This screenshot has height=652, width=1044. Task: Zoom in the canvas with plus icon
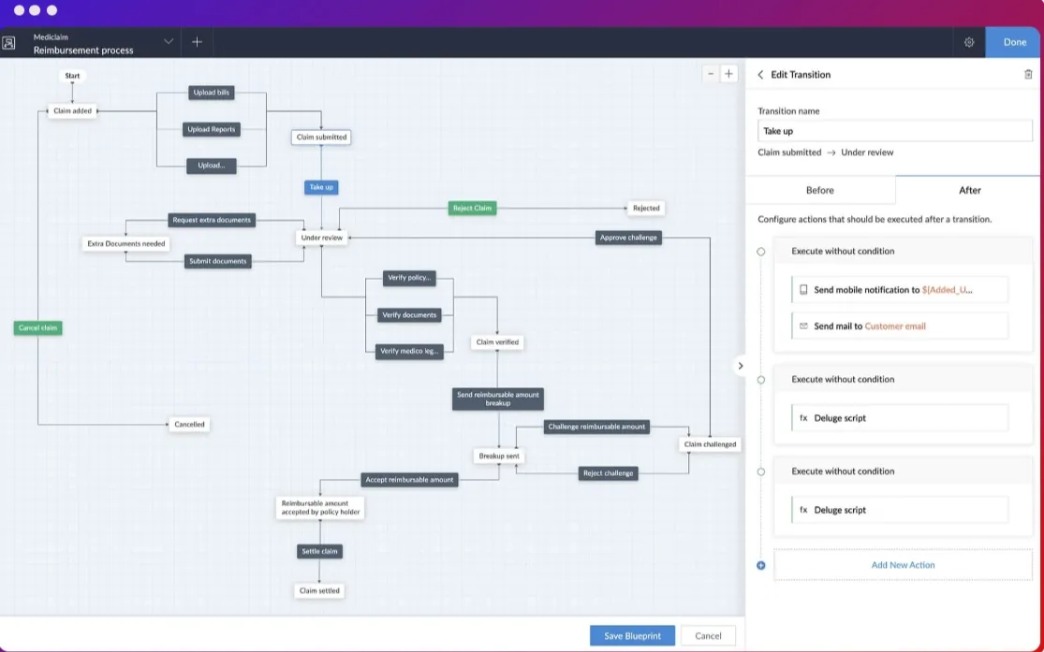728,74
